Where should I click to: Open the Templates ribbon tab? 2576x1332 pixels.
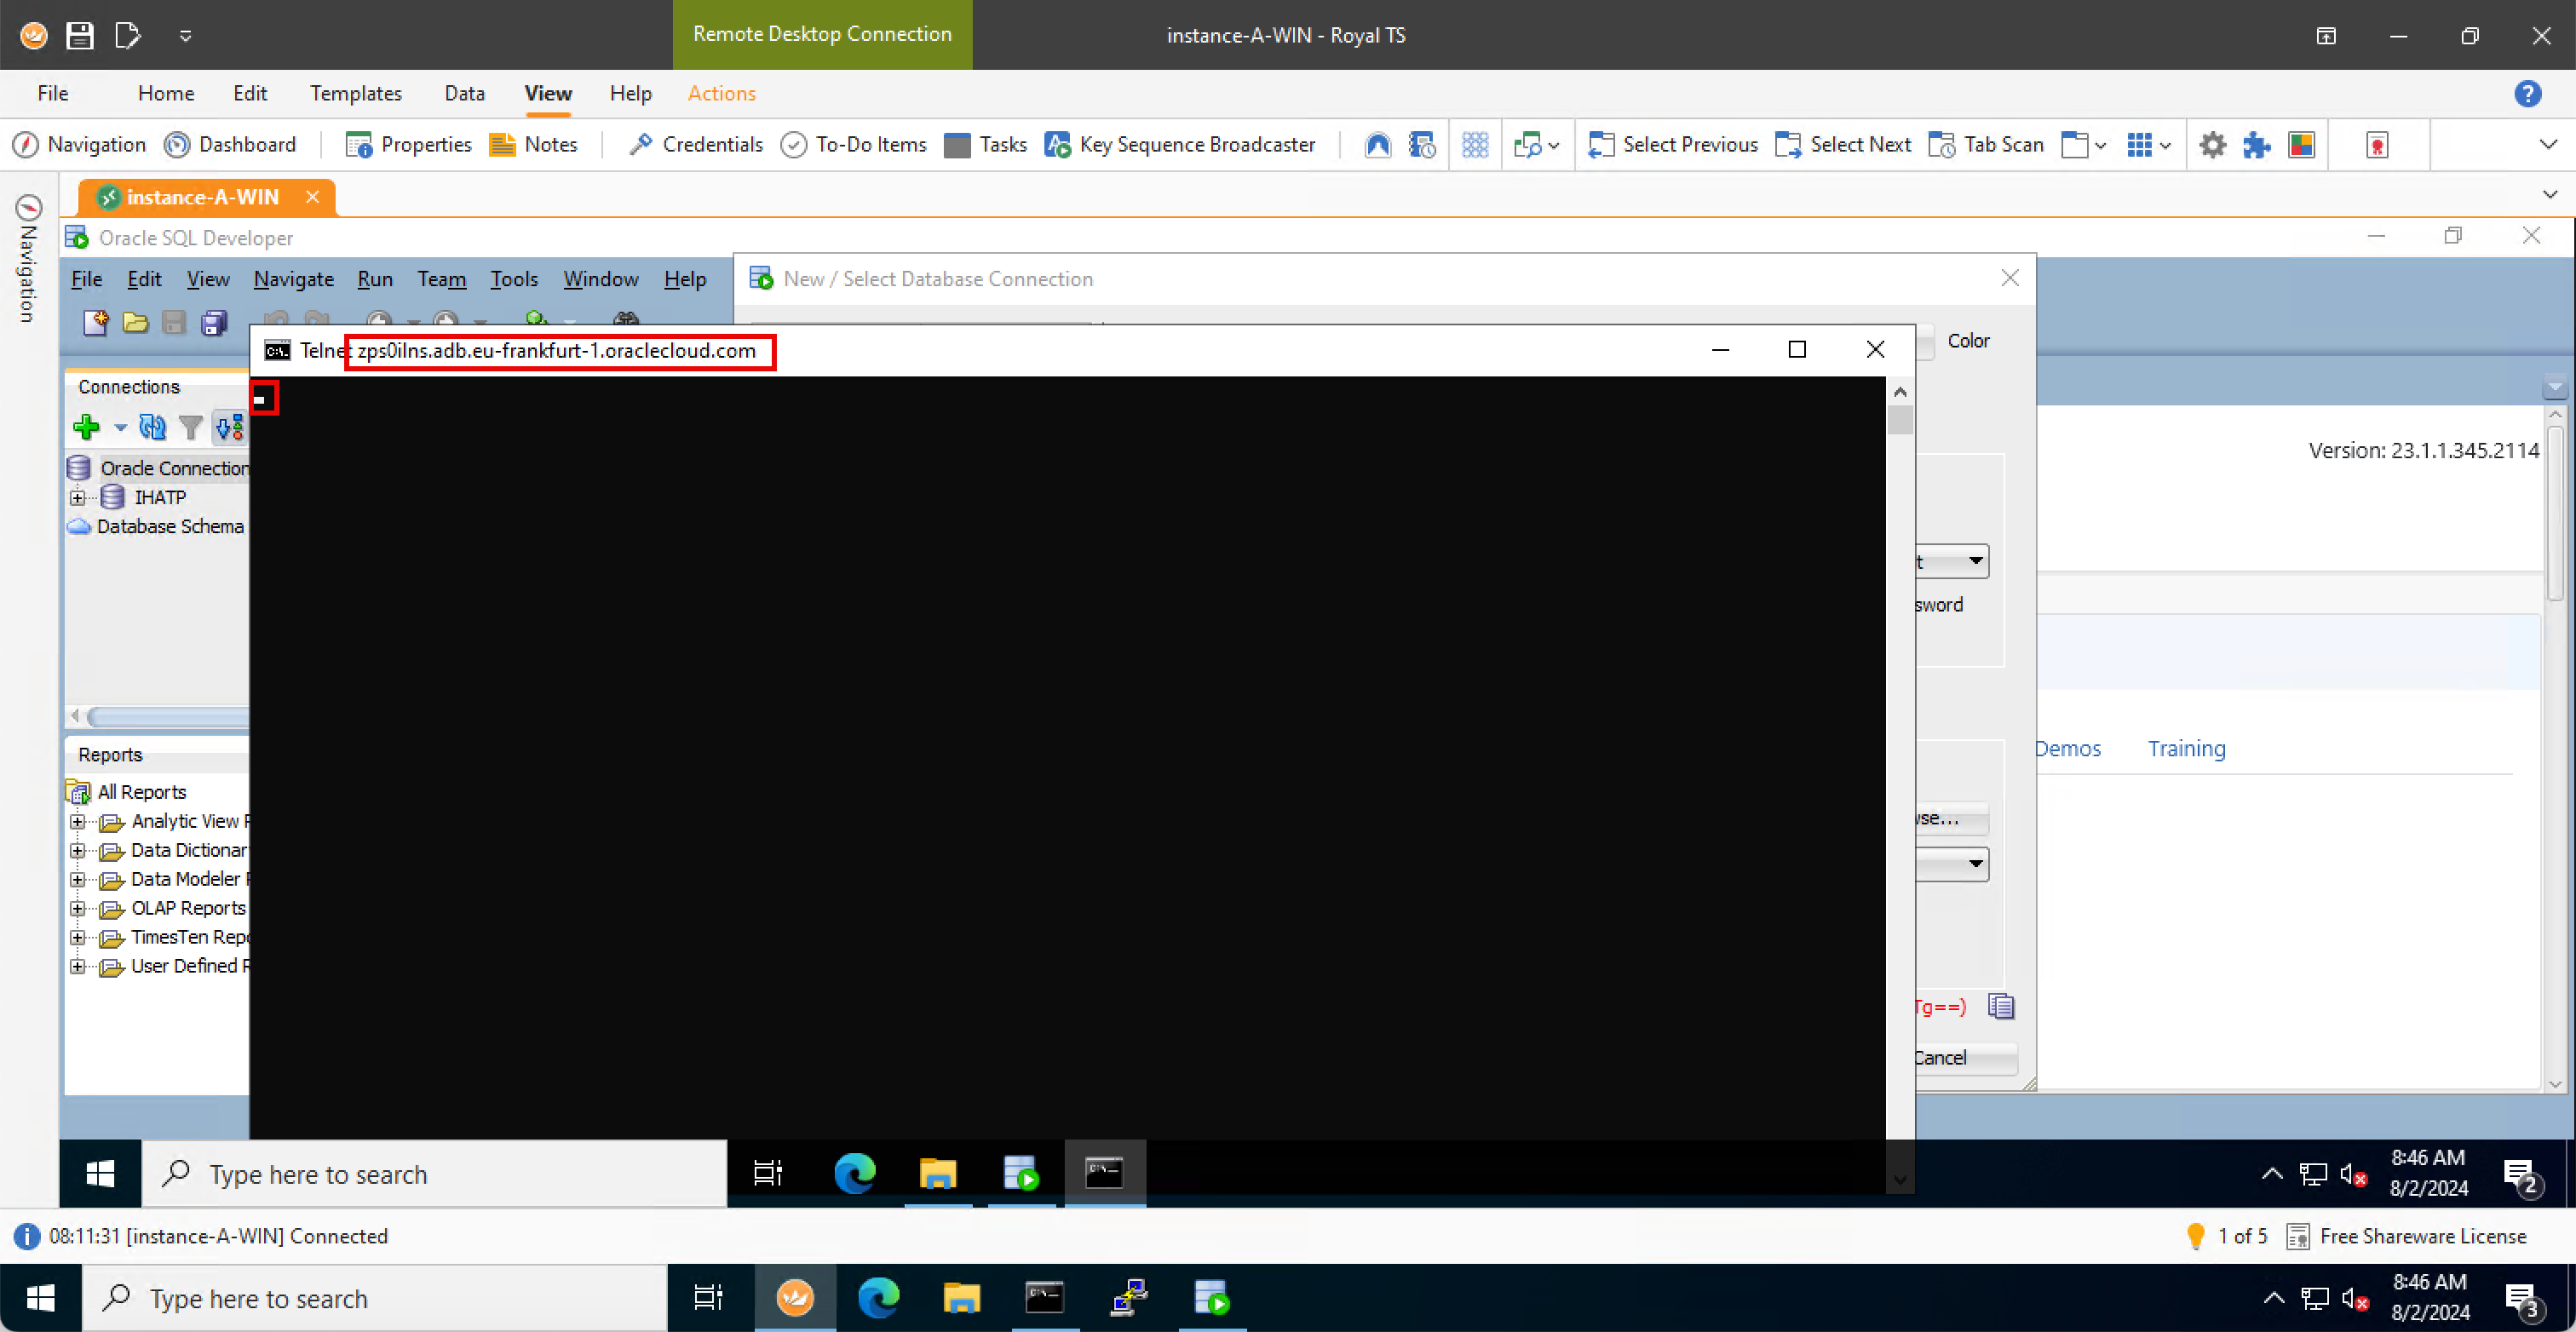click(355, 94)
